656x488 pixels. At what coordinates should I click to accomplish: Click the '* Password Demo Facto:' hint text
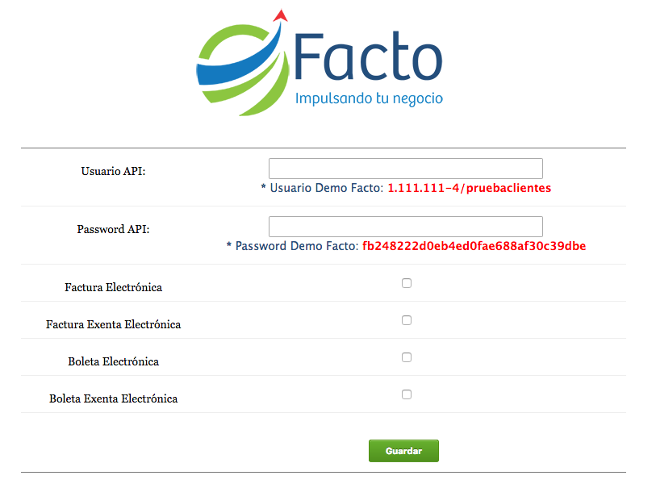click(292, 246)
